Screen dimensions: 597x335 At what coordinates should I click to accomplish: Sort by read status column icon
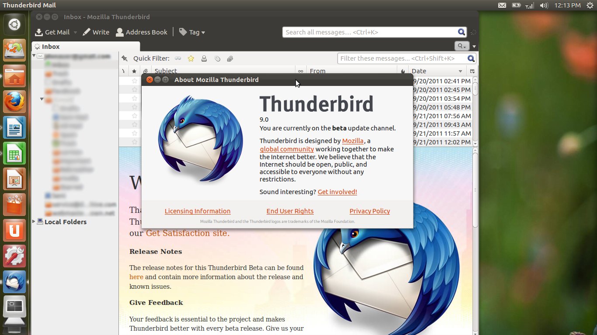[301, 71]
